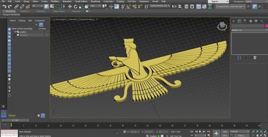Screen dimensions: 268x137
Task: Go to the start of animation
Action: pyautogui.click(x=192, y=132)
